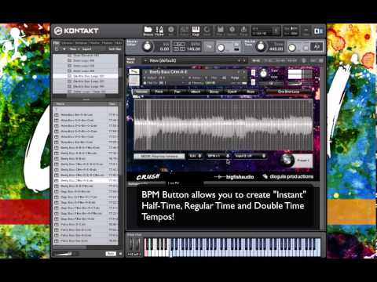Click the Kontakt logo

[x=76, y=31]
